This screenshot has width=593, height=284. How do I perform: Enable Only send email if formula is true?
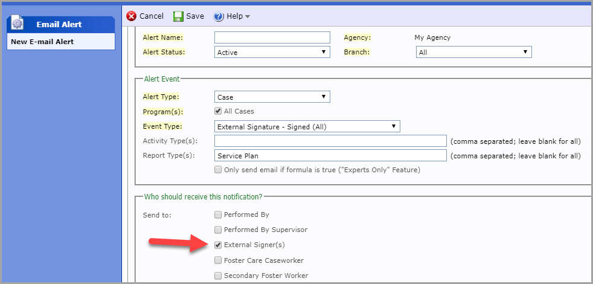[218, 170]
